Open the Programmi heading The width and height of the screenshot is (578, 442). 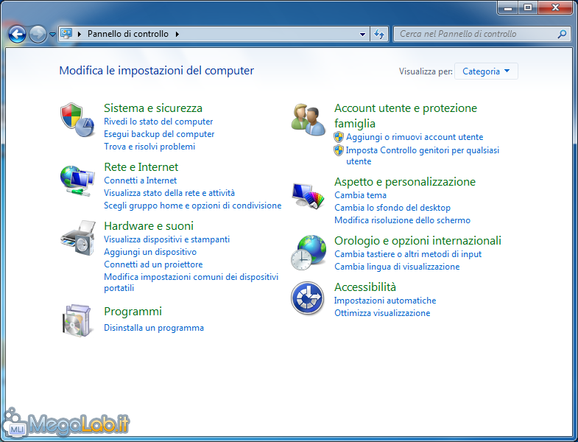133,312
